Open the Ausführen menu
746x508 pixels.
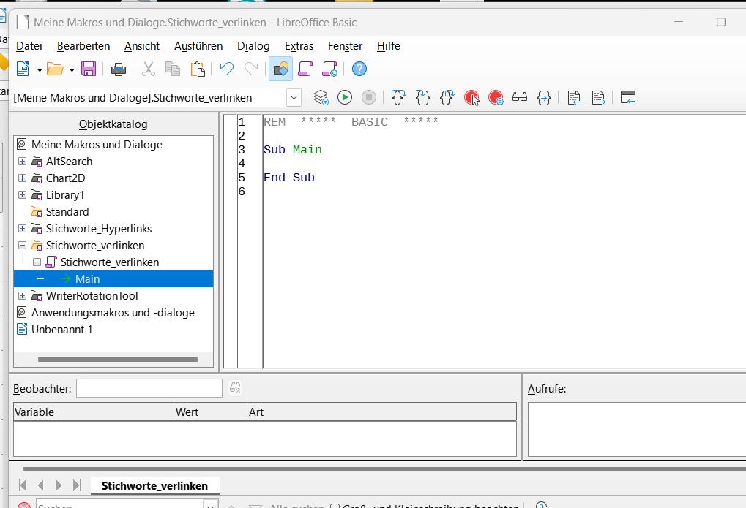point(198,46)
